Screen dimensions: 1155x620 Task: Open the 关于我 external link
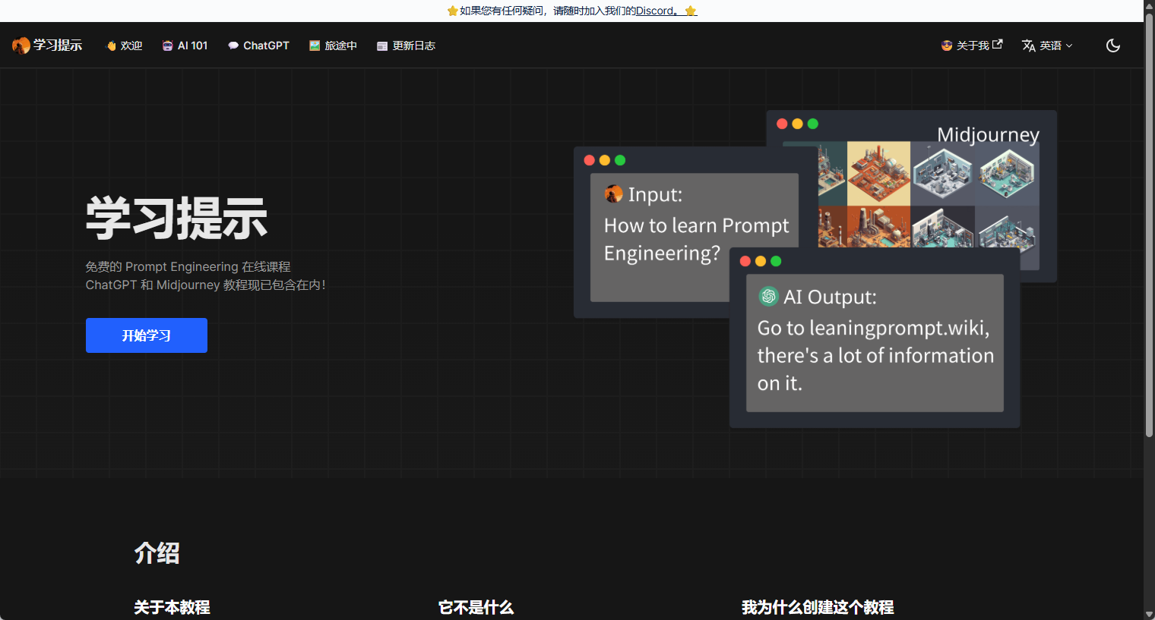[972, 46]
